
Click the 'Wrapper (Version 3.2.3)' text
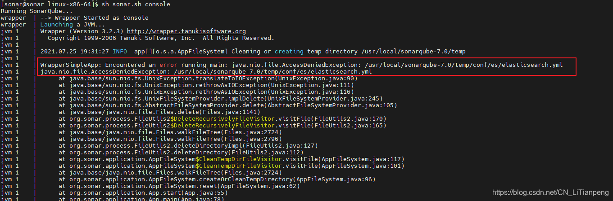point(82,31)
